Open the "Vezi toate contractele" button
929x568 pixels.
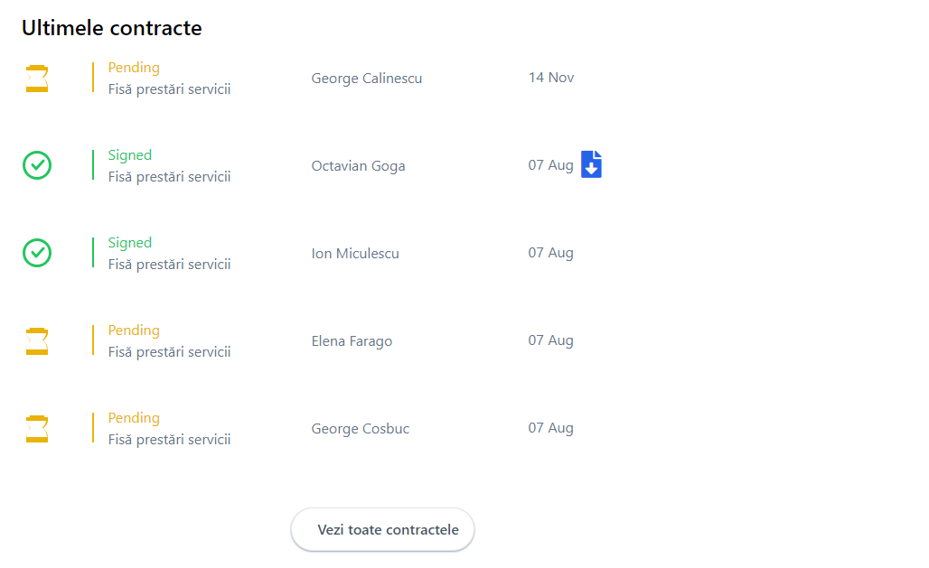[382, 530]
